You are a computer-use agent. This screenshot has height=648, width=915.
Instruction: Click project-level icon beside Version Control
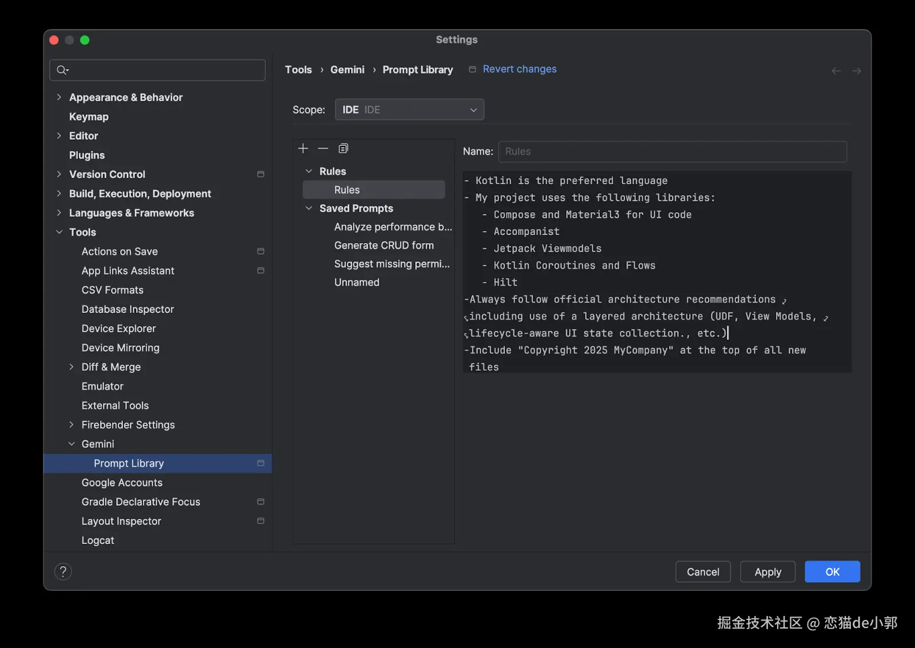click(261, 174)
